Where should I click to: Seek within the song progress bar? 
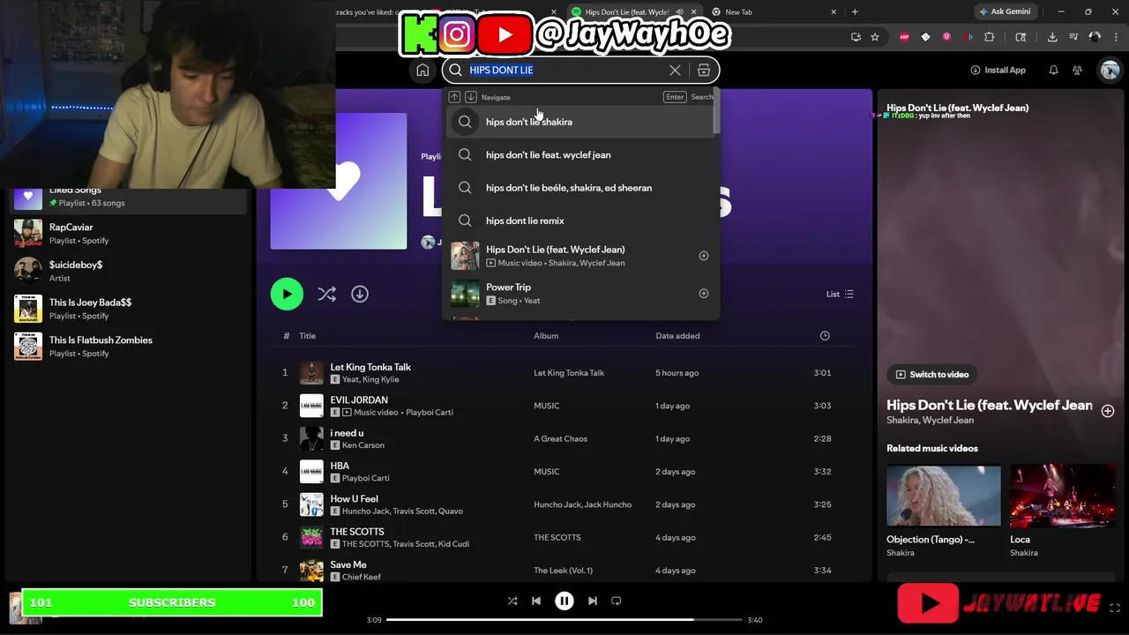click(564, 620)
